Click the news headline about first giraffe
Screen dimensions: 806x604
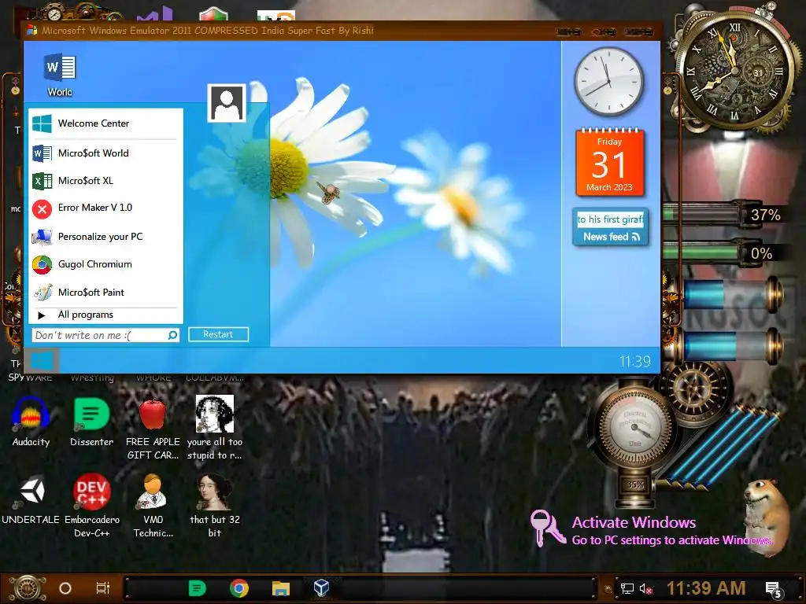pos(610,219)
